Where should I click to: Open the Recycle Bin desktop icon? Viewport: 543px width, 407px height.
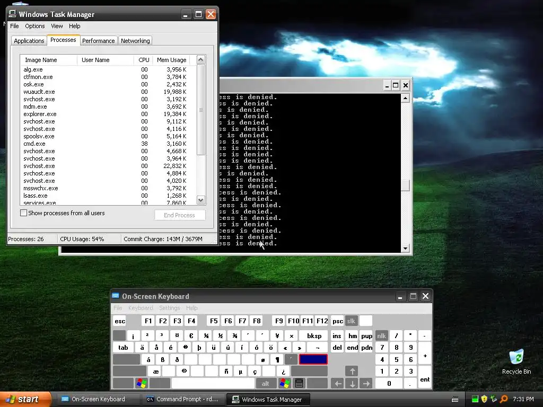pos(516,361)
